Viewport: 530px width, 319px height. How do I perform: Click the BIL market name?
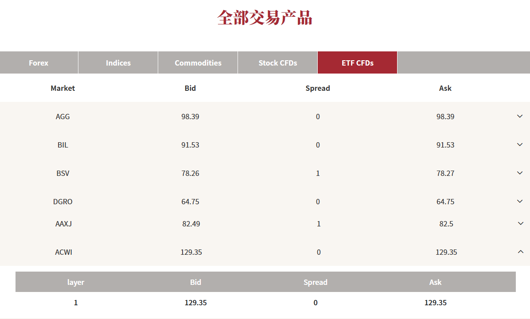point(63,145)
